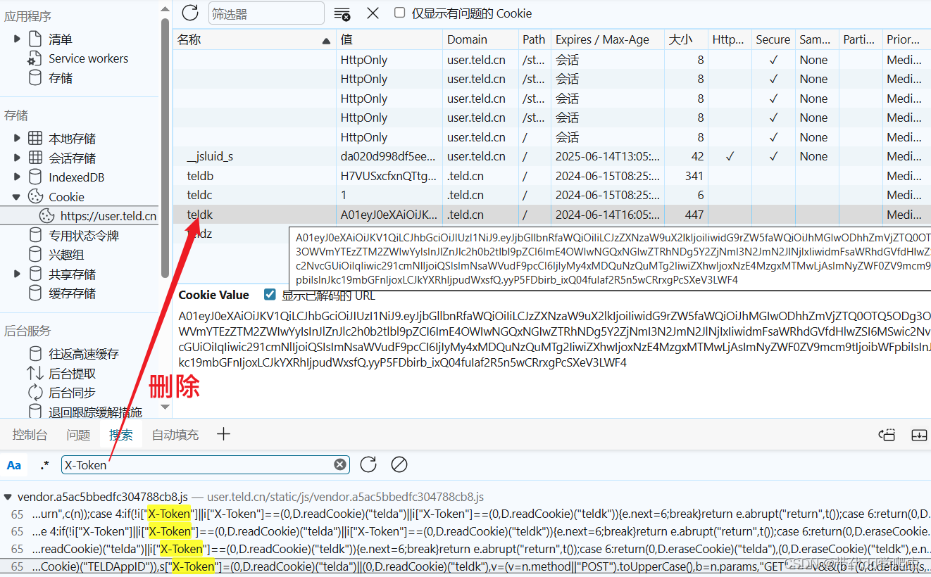Open 存储 under the 应用程序 section
Viewport: 931px width, 577px height.
coord(61,78)
